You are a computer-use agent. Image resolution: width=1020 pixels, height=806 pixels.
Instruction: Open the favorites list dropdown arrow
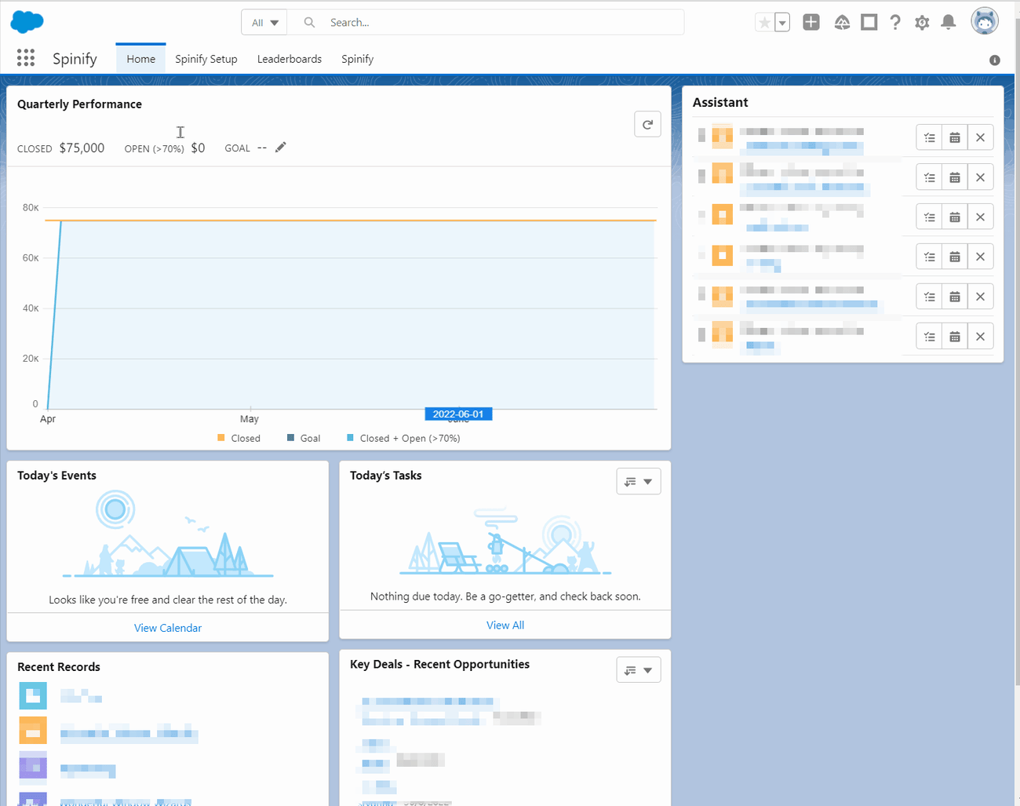point(782,23)
